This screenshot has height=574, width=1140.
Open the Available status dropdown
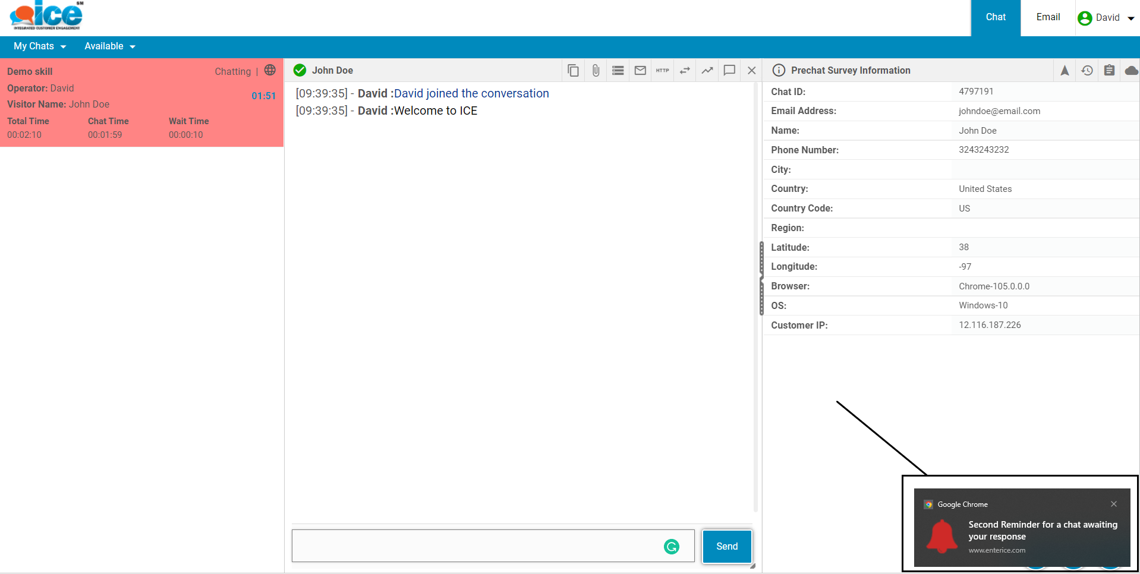(x=110, y=46)
